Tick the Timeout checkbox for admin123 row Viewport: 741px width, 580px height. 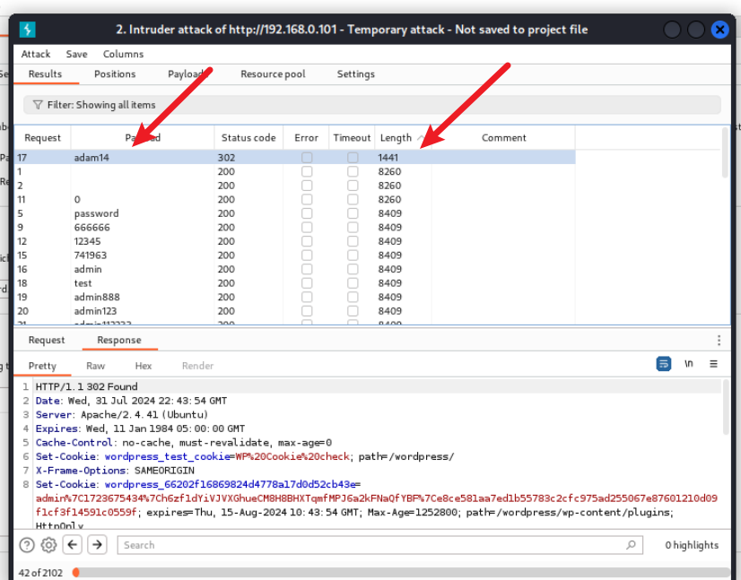click(353, 311)
